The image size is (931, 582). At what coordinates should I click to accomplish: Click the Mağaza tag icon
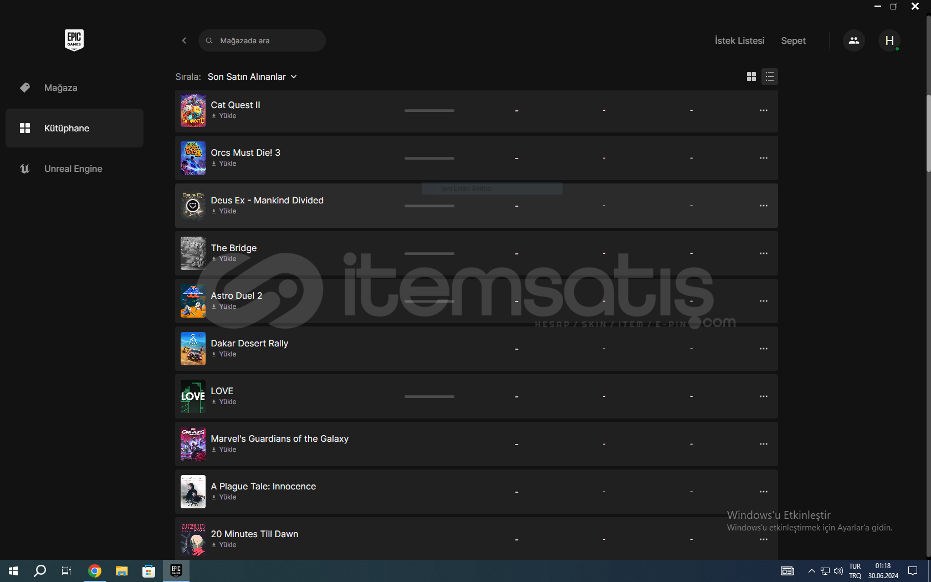click(x=25, y=88)
